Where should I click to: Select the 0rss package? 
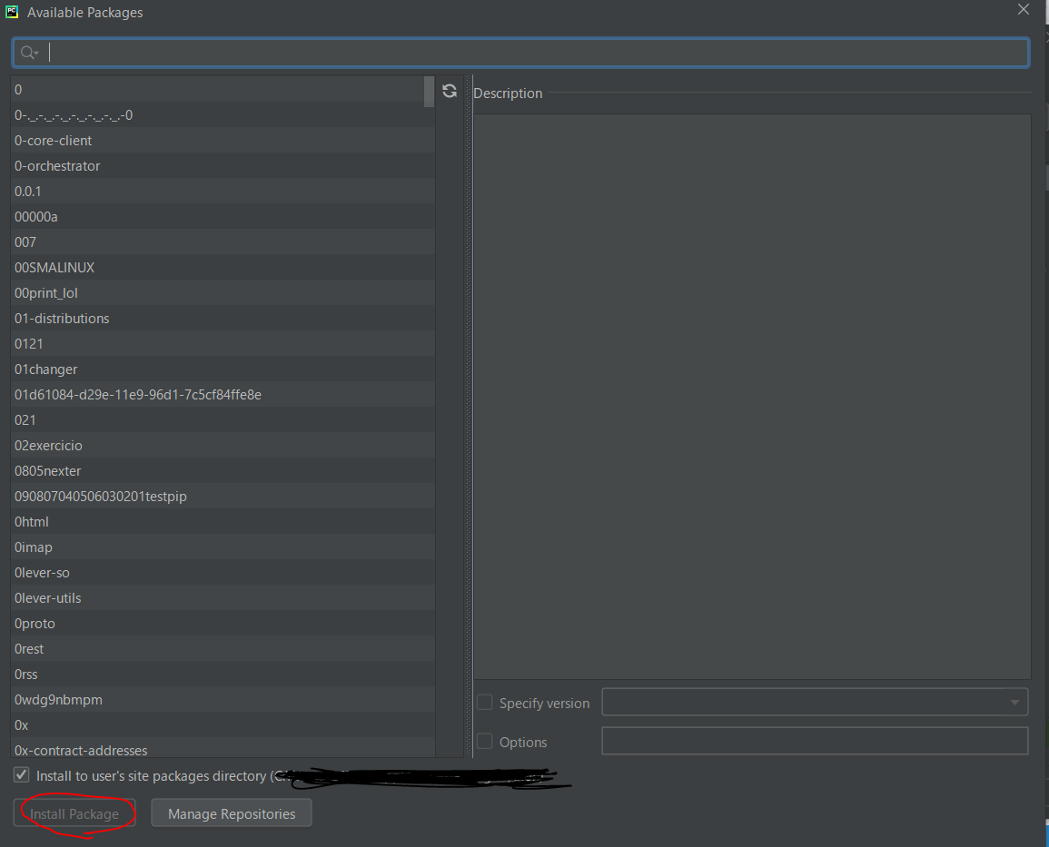click(223, 674)
